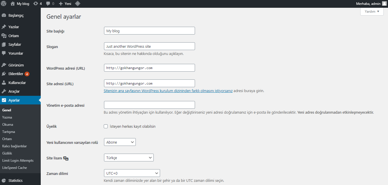Open the Yazma settings submenu item
Image resolution: width=388 pixels, height=185 pixels.
tap(7, 117)
